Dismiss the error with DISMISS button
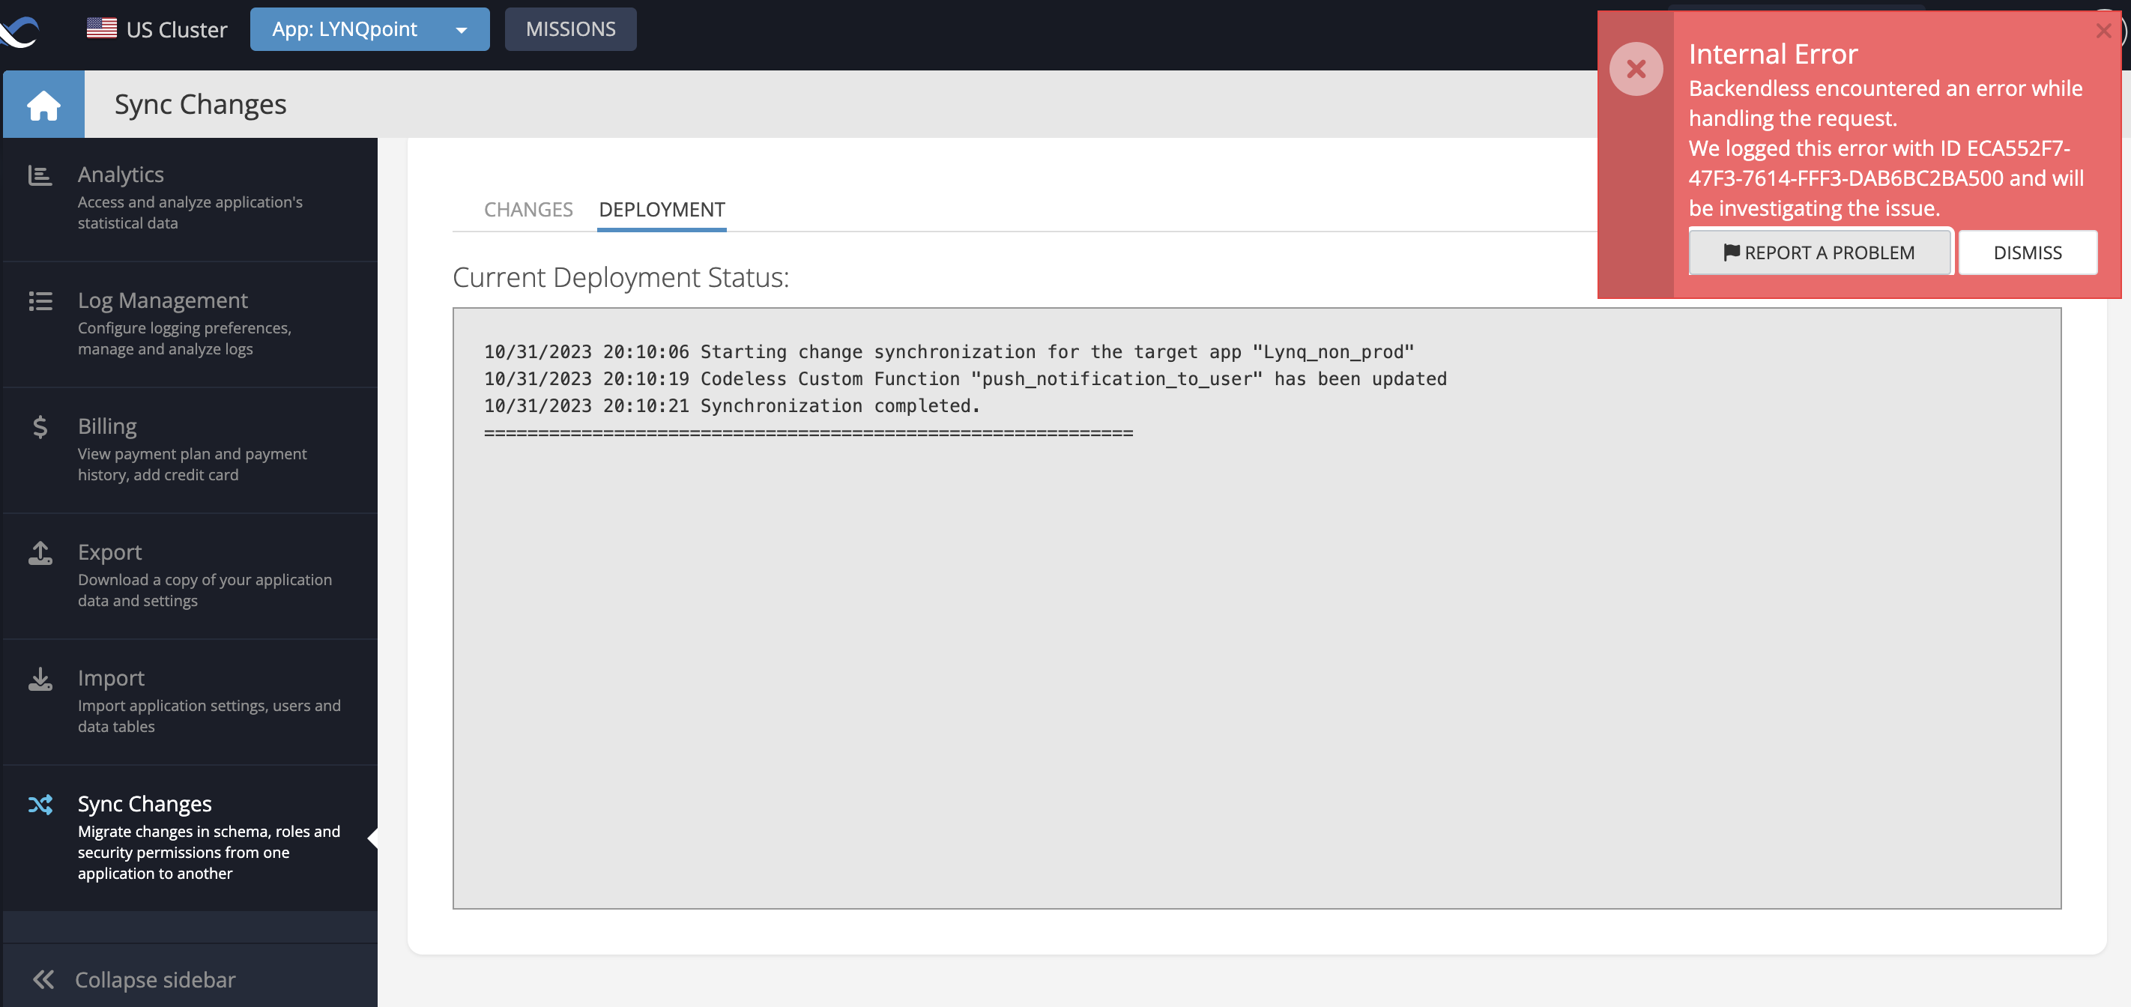 [x=2027, y=253]
